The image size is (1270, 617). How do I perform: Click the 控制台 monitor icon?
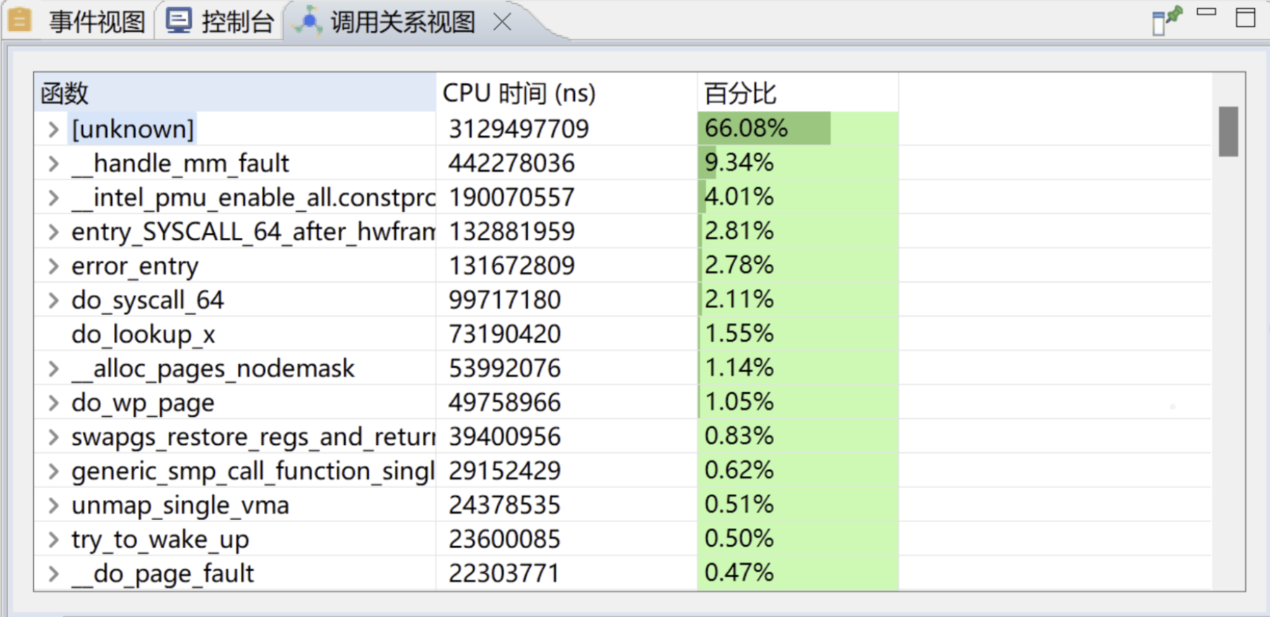tap(178, 20)
